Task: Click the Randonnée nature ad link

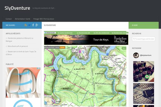Action: tap(120, 33)
